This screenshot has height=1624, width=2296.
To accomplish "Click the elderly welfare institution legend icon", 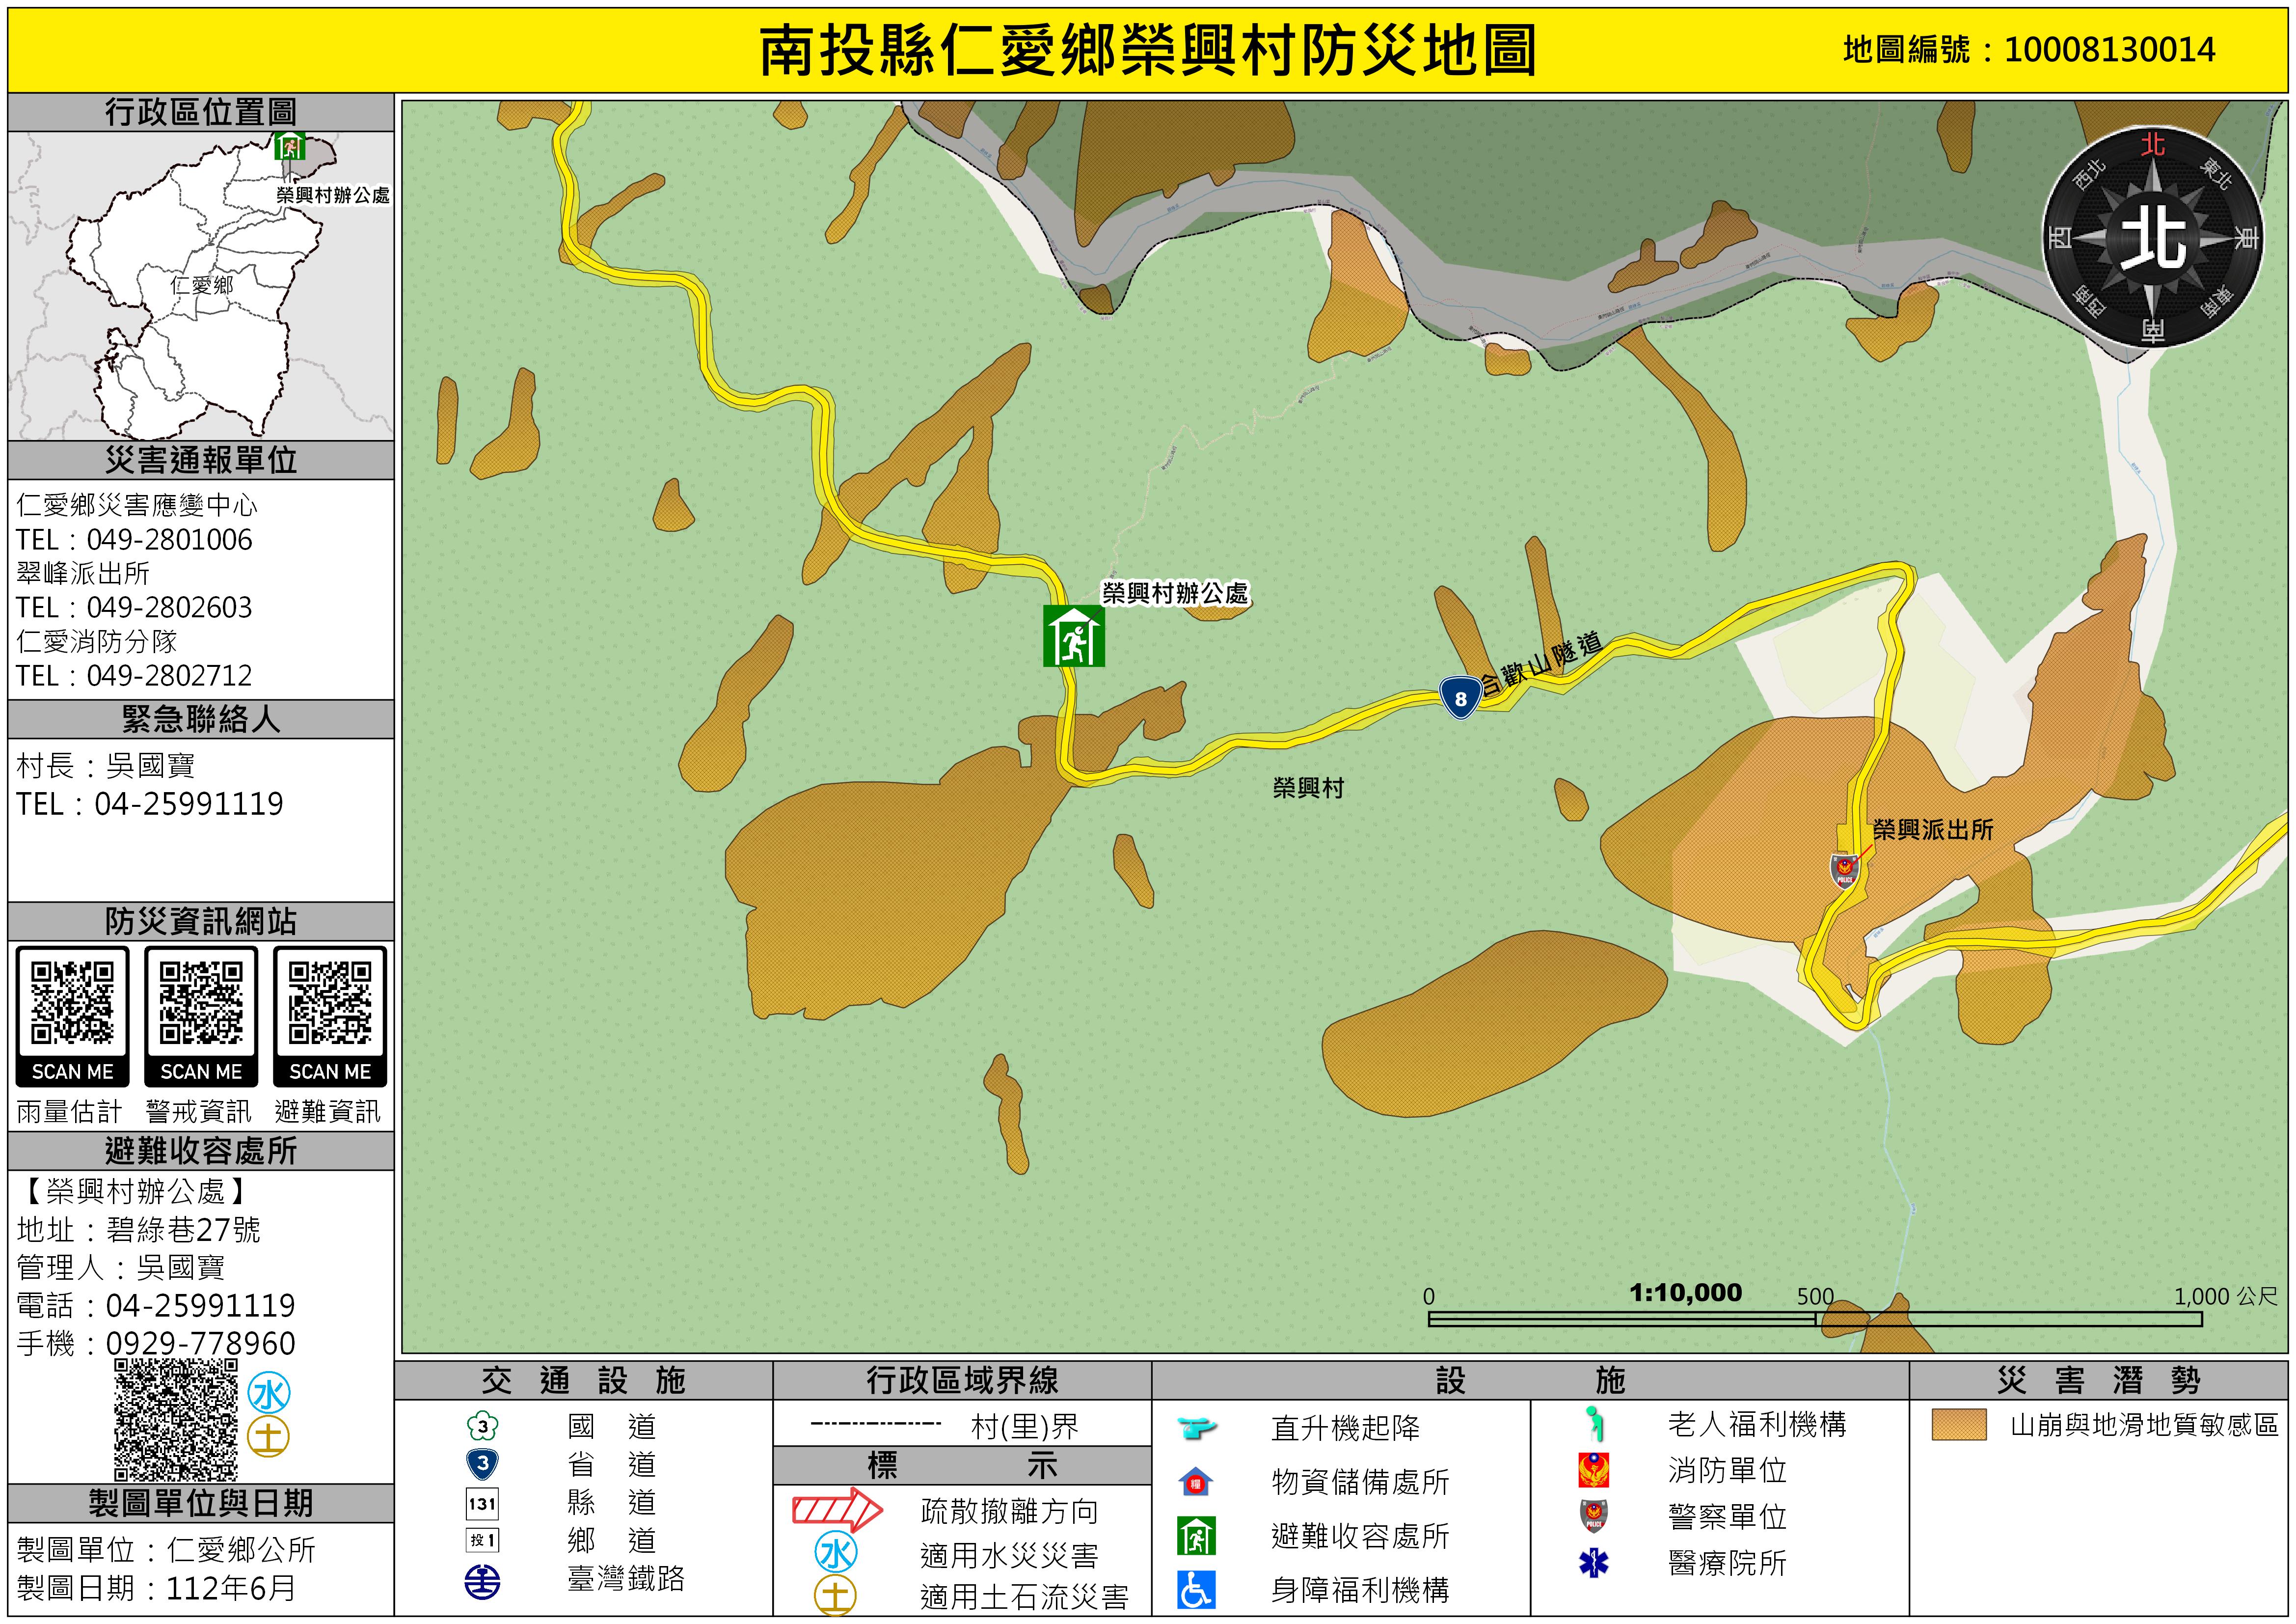I will [1595, 1423].
